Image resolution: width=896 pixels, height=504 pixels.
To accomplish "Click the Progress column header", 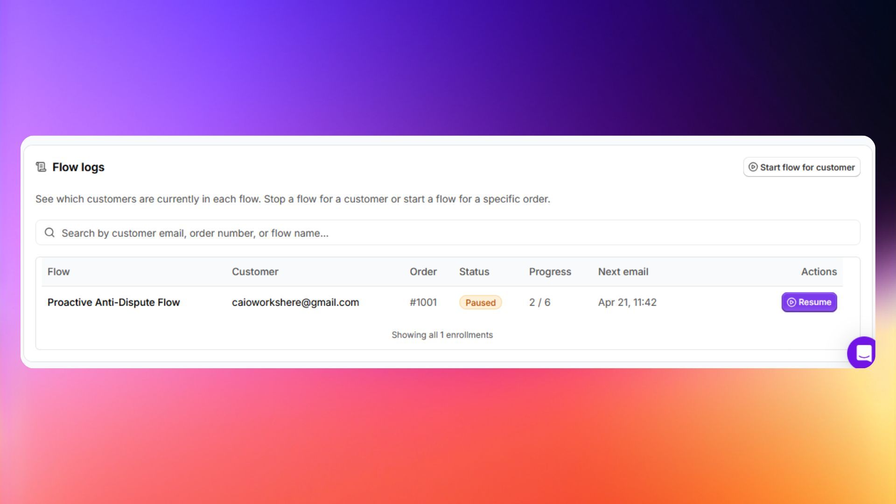I will pyautogui.click(x=550, y=272).
